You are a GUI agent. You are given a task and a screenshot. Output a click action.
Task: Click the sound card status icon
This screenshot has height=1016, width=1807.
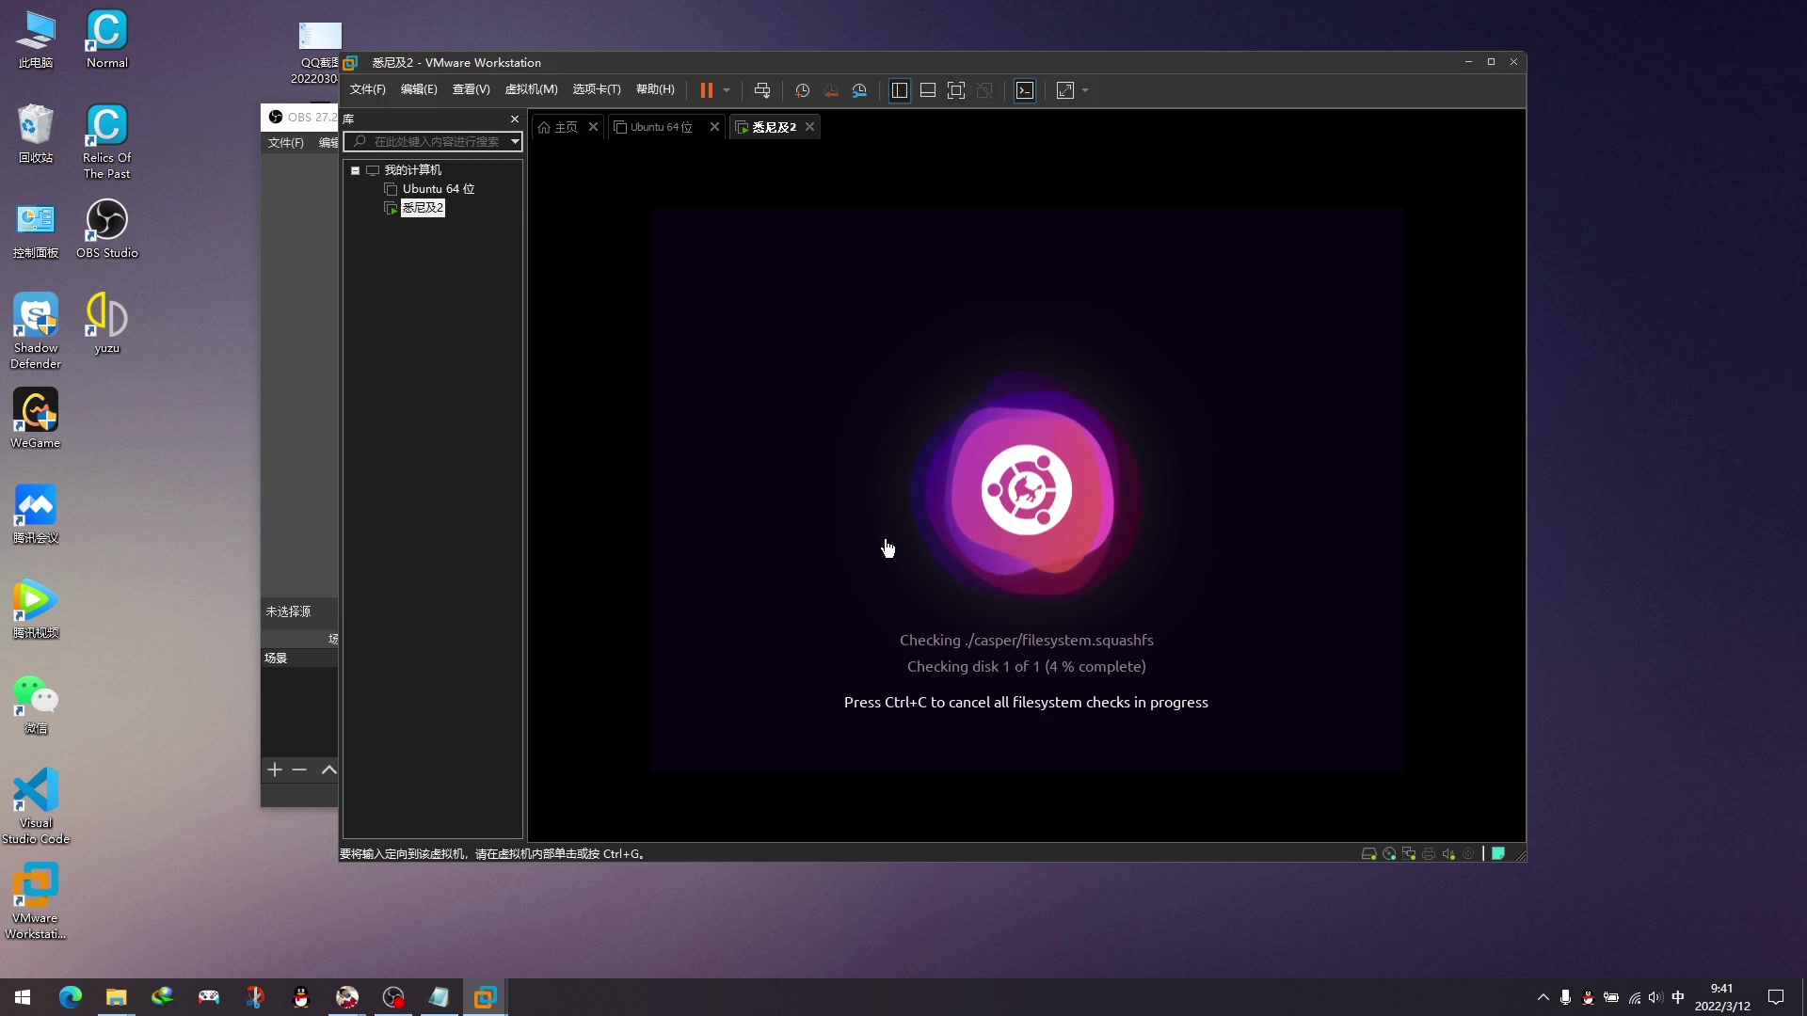tap(1448, 854)
